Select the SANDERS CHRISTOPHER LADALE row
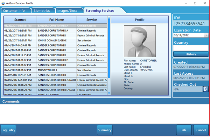This screenshot has height=137, width=210. 55,90
